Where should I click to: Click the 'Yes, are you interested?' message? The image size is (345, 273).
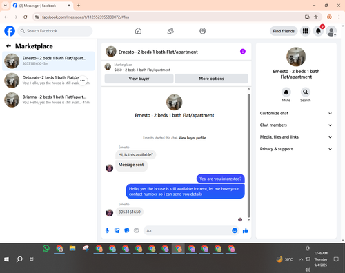click(x=221, y=179)
